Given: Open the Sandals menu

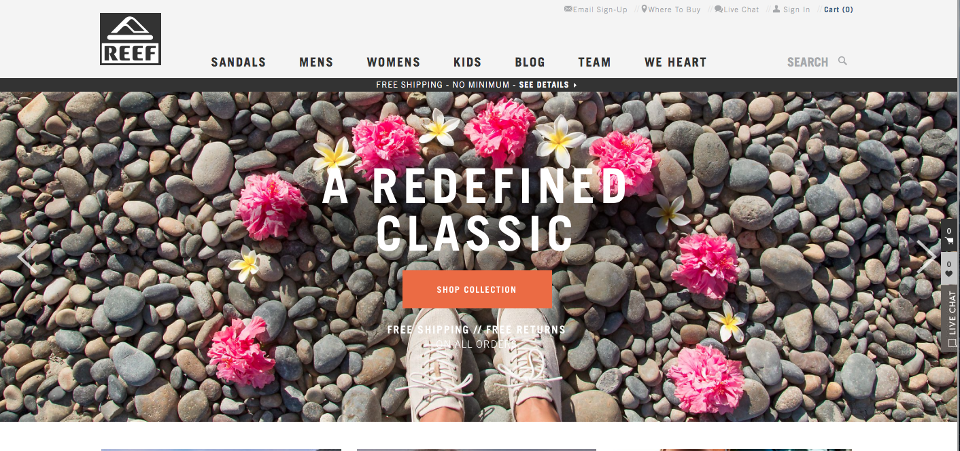Looking at the screenshot, I should (239, 62).
